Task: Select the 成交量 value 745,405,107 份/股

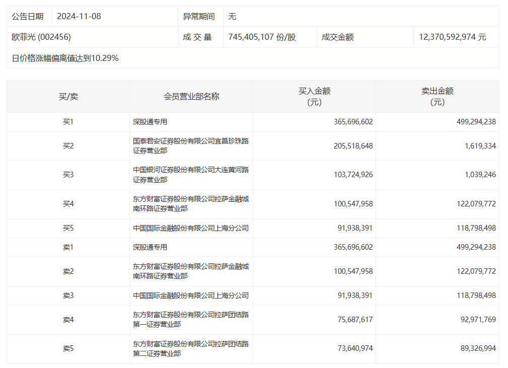Action: tap(262, 37)
